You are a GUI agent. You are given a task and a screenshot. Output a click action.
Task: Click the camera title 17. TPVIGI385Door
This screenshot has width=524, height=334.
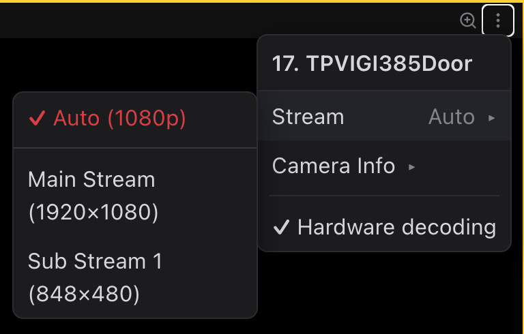click(372, 64)
